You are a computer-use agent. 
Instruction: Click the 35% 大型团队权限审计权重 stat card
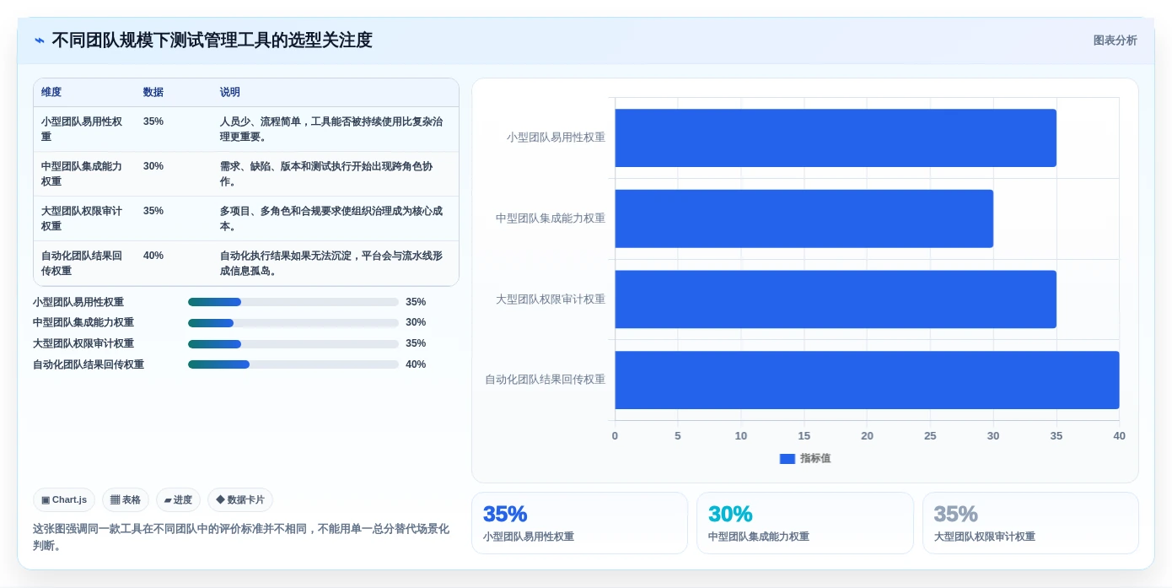[x=1030, y=523]
